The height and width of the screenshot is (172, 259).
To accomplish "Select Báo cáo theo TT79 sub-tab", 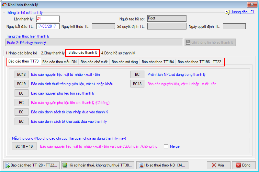I will coord(23,62).
